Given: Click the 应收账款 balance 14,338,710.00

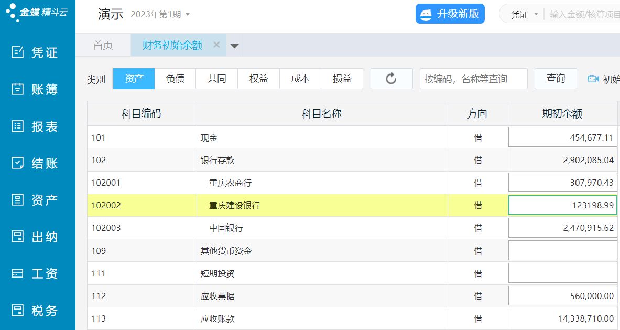Looking at the screenshot, I should [586, 318].
